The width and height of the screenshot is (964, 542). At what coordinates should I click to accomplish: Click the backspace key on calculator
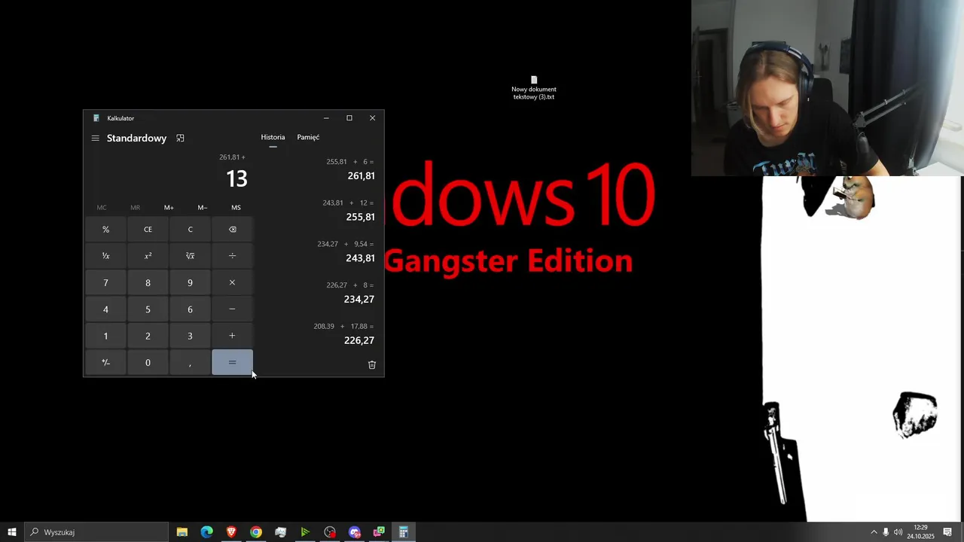pyautogui.click(x=232, y=230)
